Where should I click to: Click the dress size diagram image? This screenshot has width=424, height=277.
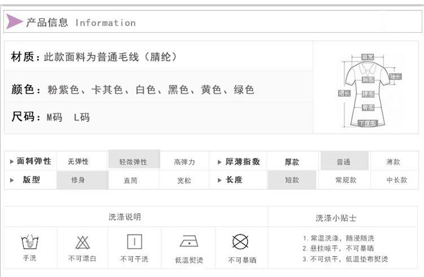[370, 90]
